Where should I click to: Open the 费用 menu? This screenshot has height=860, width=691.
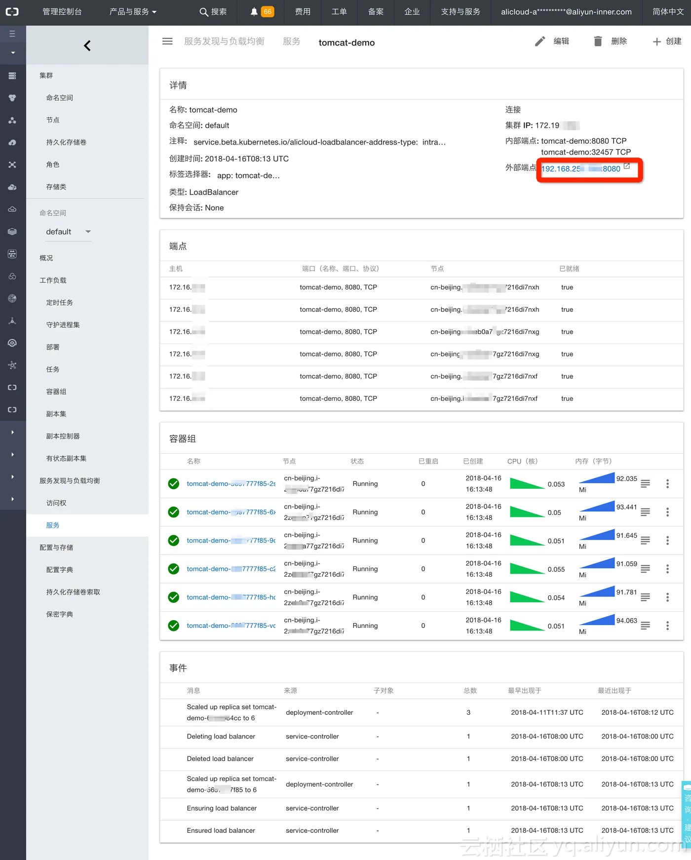[303, 11]
